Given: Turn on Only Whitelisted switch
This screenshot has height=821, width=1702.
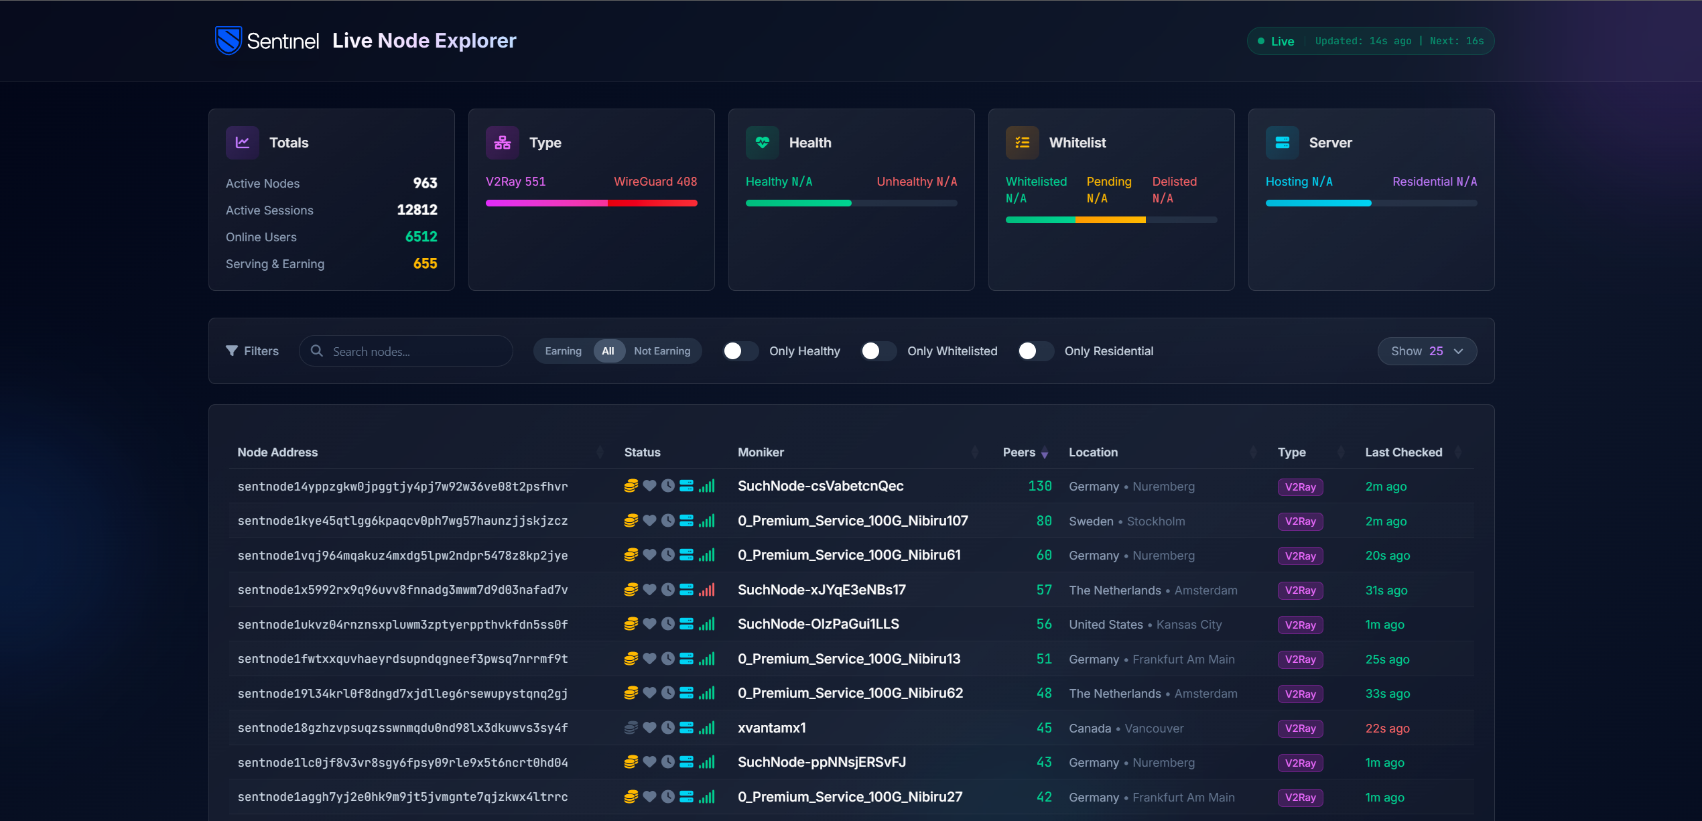Looking at the screenshot, I should pos(878,351).
